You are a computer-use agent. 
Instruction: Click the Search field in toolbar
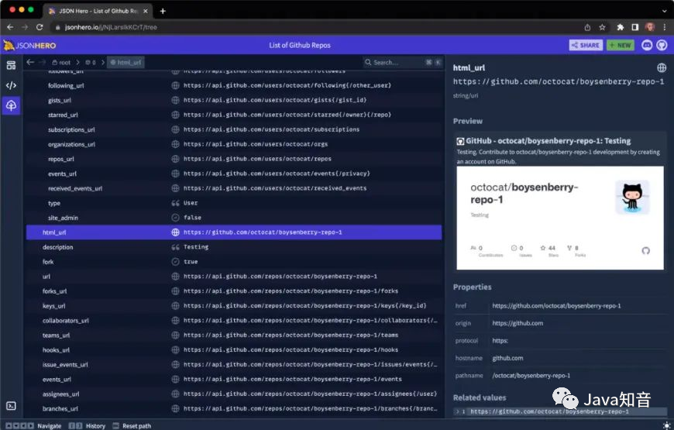[394, 62]
